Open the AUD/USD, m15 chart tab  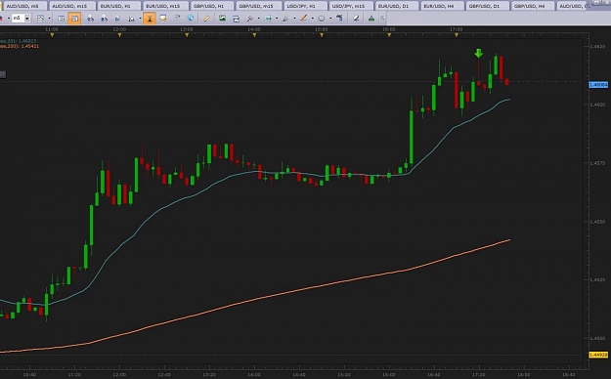(x=71, y=6)
